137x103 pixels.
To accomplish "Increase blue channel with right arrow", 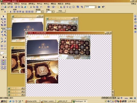I will [5, 64].
